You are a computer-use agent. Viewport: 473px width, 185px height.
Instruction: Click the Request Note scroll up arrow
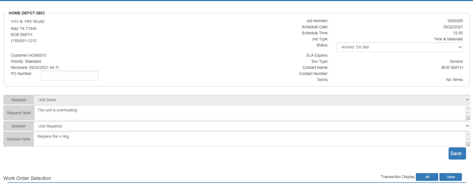pyautogui.click(x=468, y=108)
